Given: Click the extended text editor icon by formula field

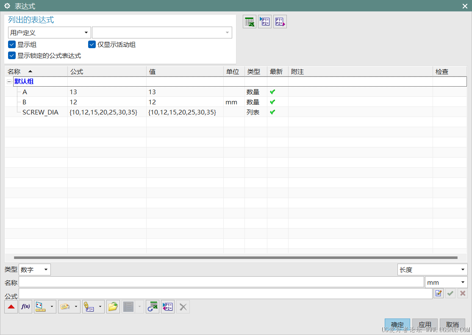Looking at the screenshot, I should (439, 293).
